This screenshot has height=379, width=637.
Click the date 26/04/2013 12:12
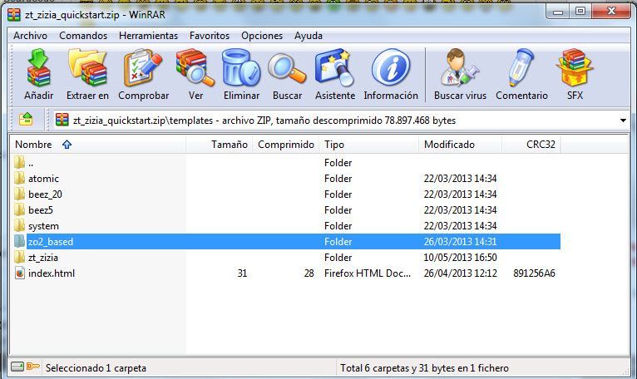coord(460,273)
